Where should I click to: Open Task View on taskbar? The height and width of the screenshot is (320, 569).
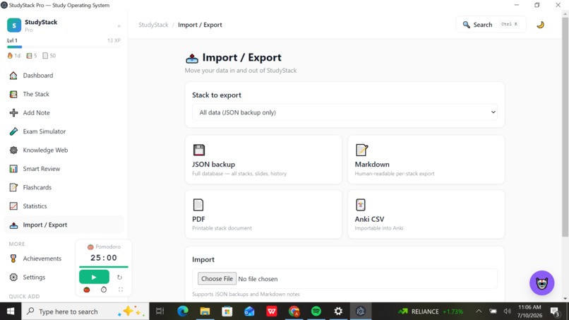click(160, 312)
